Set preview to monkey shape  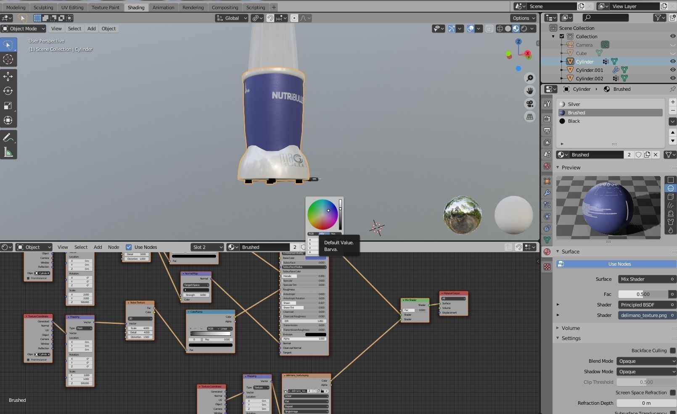tap(671, 214)
